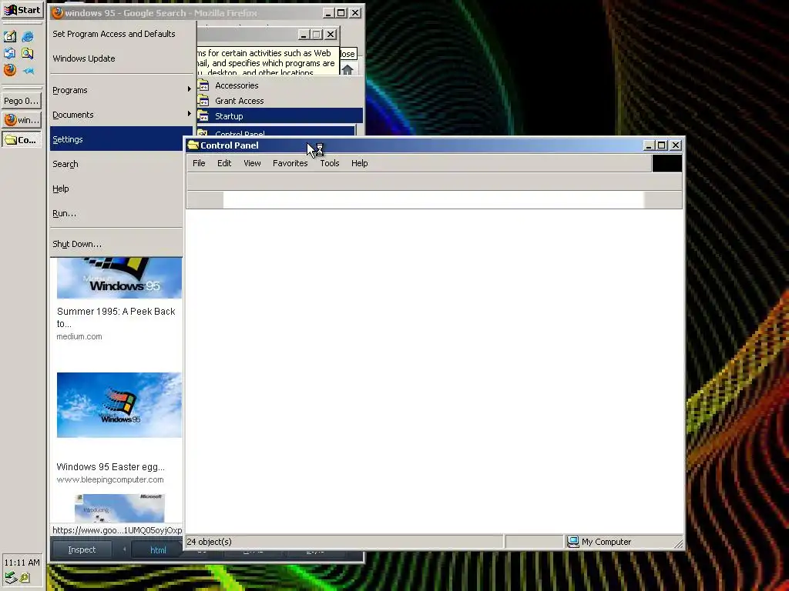Expand the Documents submenu arrow
This screenshot has width=789, height=591.
pos(190,114)
